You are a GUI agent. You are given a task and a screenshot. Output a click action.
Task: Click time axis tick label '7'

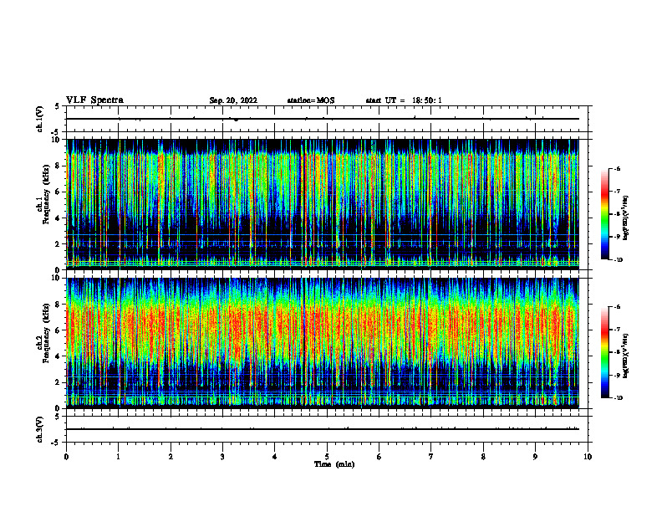tap(431, 457)
